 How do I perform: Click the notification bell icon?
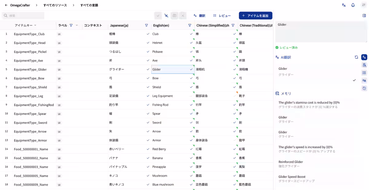(353, 5)
